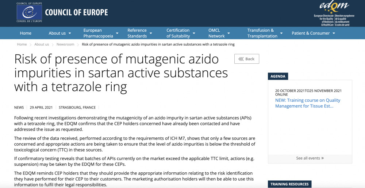This screenshot has width=365, height=188.
Task: Expand the Reference Standards dropdown arrow
Action: 151,33
